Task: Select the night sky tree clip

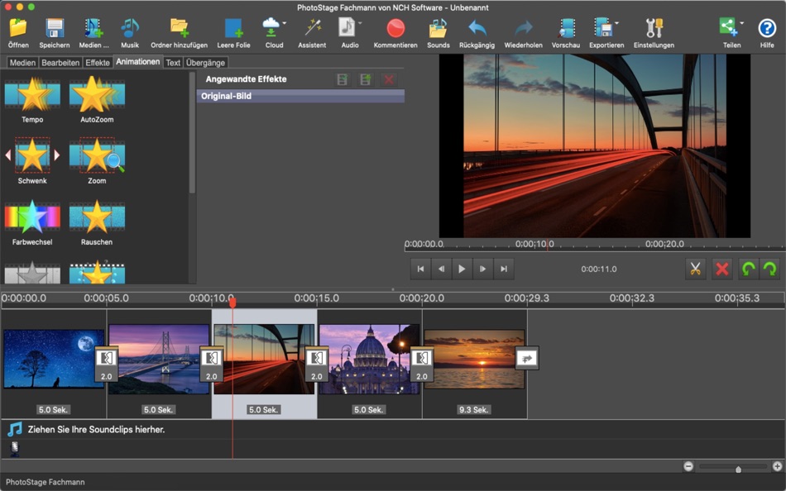Action: 54,359
